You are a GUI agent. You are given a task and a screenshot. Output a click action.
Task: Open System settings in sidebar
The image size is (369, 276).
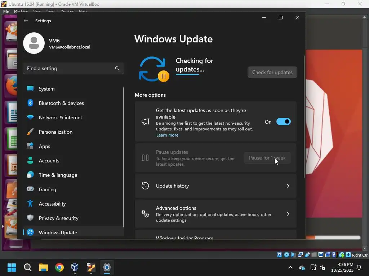(74, 89)
